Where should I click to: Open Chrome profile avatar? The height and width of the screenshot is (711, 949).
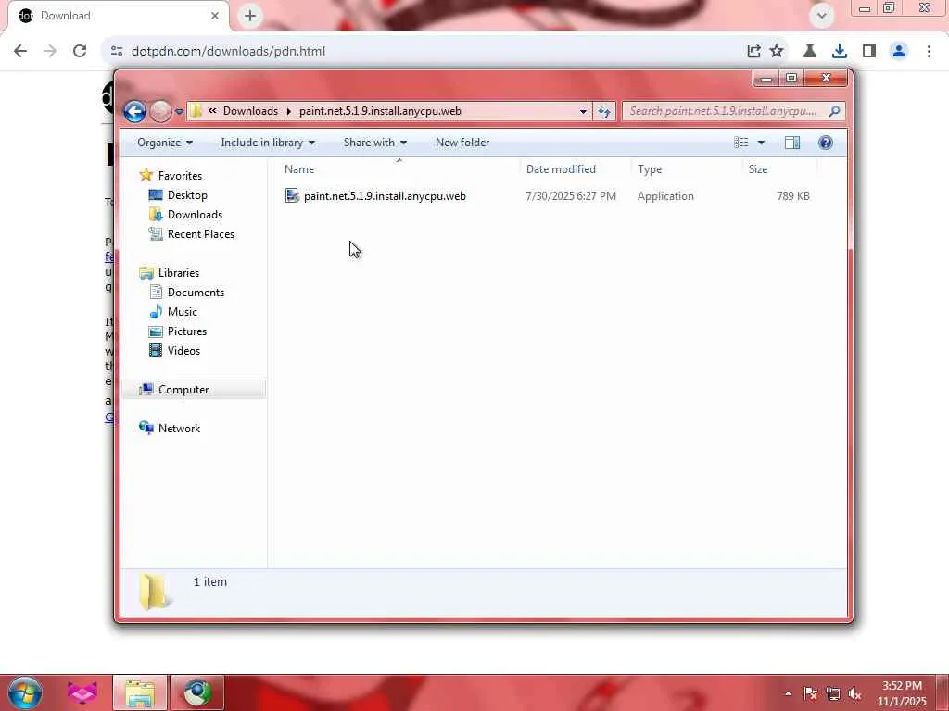[899, 51]
